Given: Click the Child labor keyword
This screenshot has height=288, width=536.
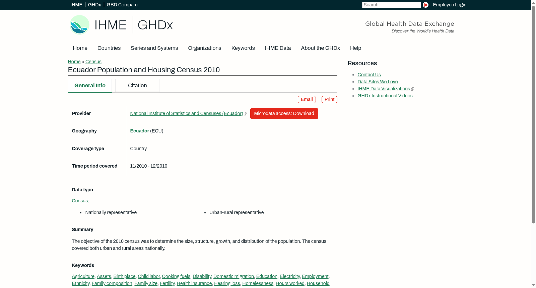Looking at the screenshot, I should pyautogui.click(x=149, y=276).
